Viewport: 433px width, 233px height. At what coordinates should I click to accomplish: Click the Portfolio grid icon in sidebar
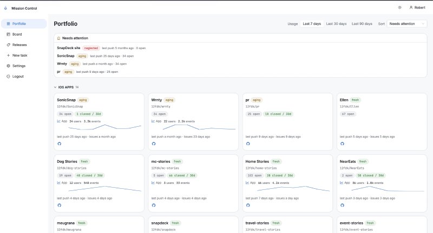point(8,24)
